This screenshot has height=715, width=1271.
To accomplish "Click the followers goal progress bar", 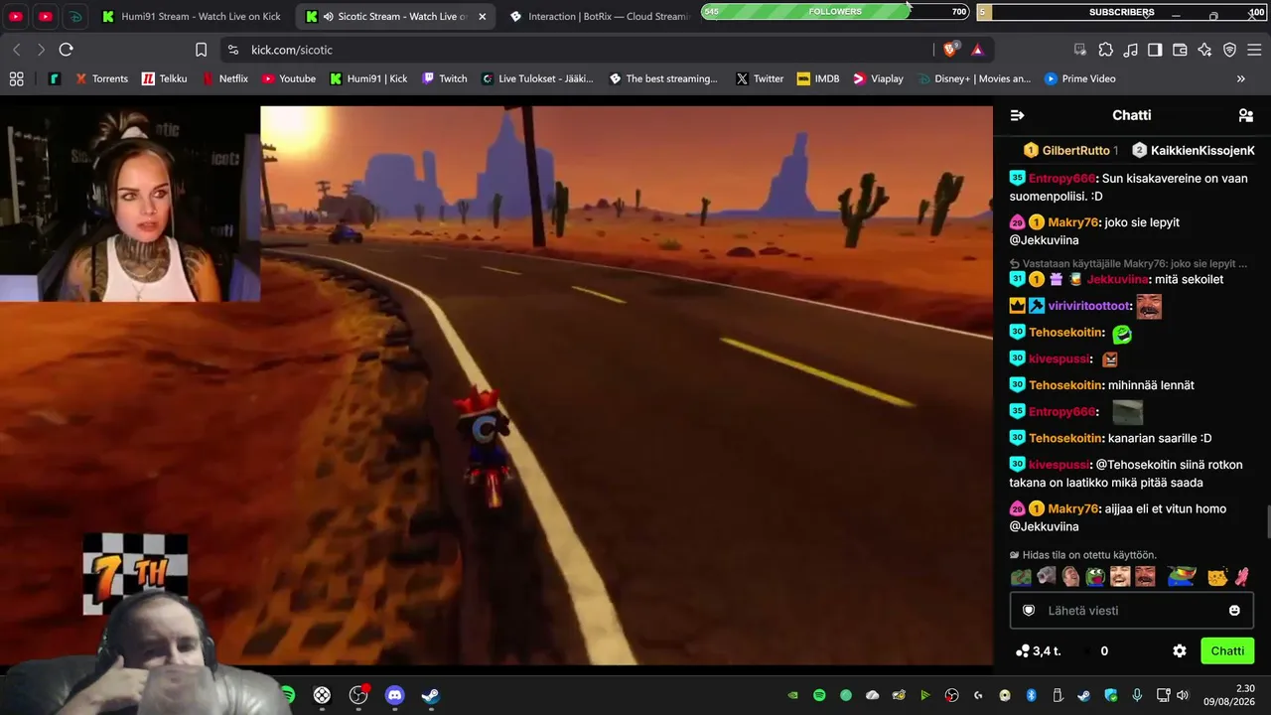I will (x=835, y=12).
